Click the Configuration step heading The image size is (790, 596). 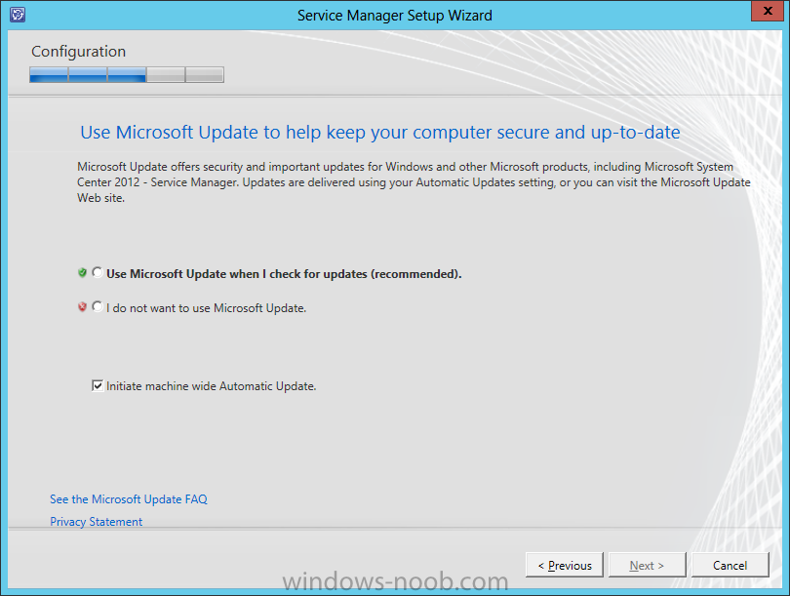(x=79, y=52)
